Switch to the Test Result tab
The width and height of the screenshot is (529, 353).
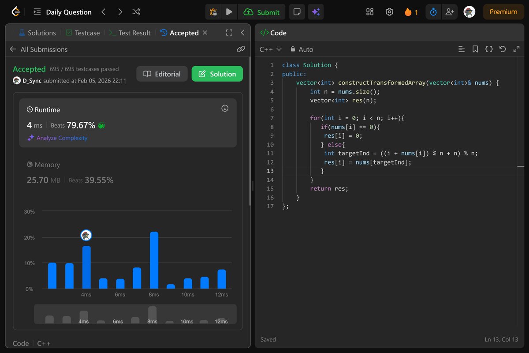130,33
